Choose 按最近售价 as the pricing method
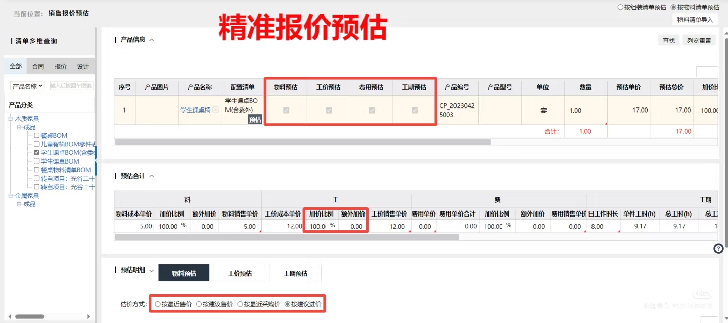 point(158,304)
